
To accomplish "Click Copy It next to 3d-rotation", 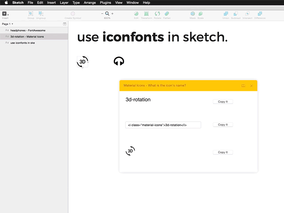I will pyautogui.click(x=223, y=101).
